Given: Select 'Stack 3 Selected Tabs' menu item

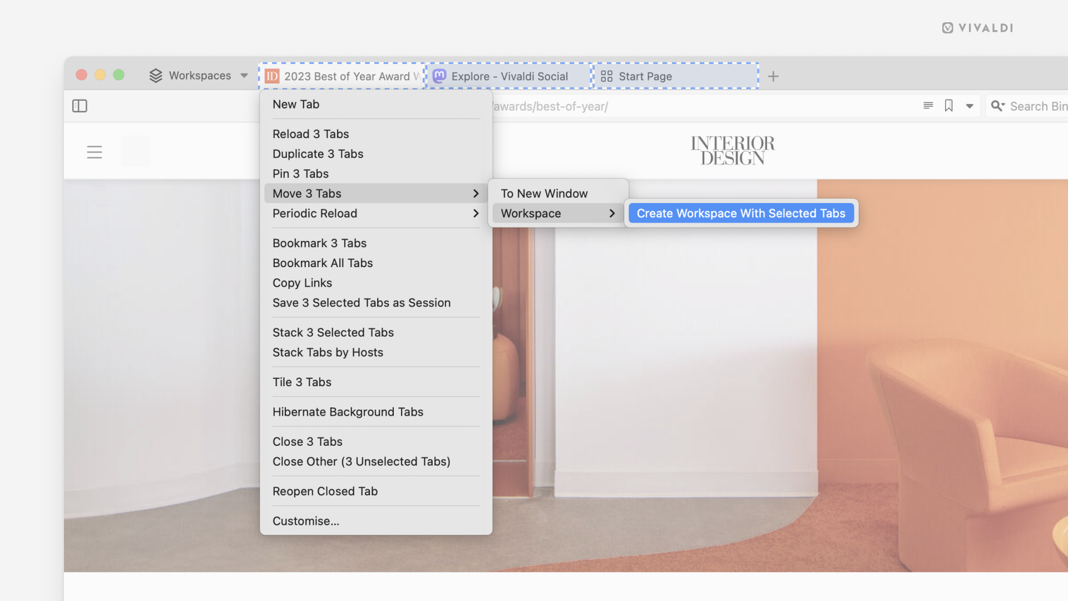Looking at the screenshot, I should [333, 332].
